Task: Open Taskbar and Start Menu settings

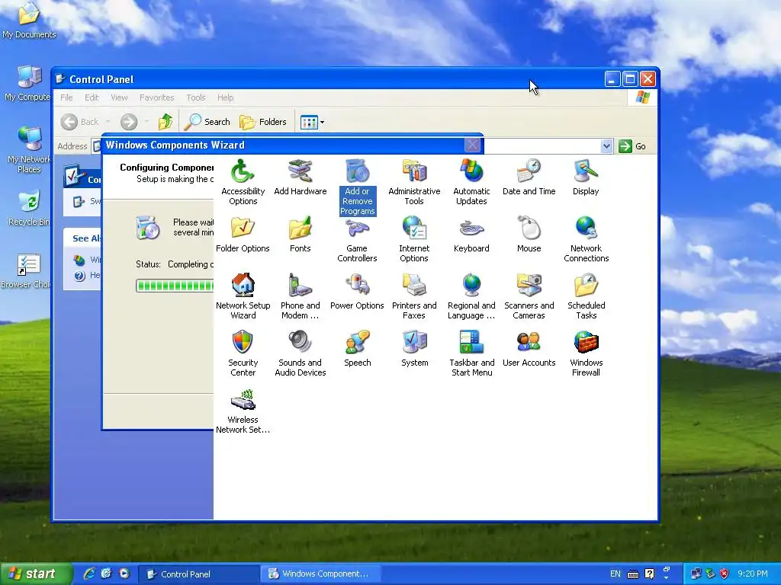Action: click(x=471, y=353)
